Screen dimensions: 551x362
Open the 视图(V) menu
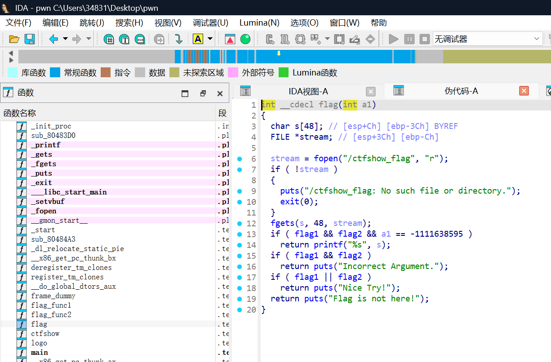click(x=168, y=23)
